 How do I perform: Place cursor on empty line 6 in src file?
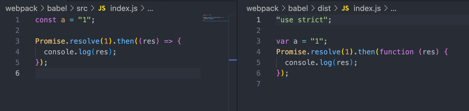118,73
